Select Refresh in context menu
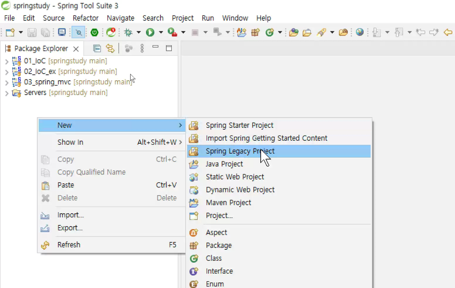The image size is (455, 288). (x=111, y=245)
